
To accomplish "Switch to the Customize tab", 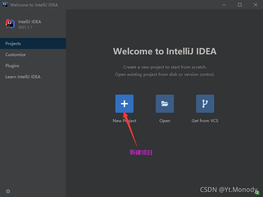I will click(33, 55).
